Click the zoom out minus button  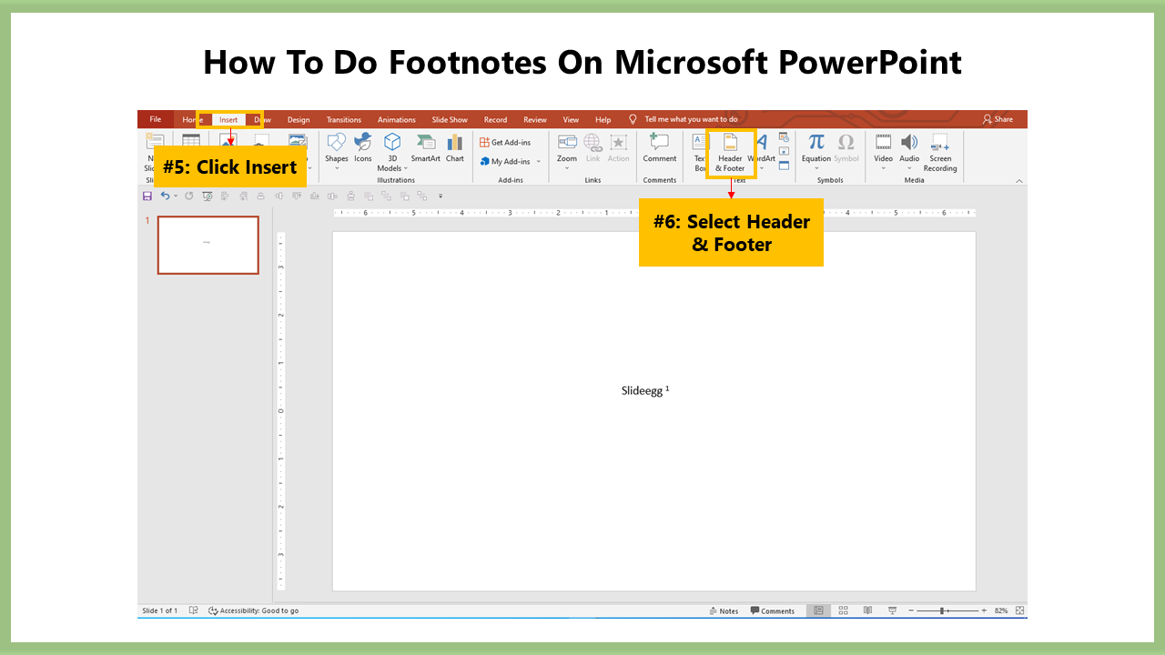(910, 610)
